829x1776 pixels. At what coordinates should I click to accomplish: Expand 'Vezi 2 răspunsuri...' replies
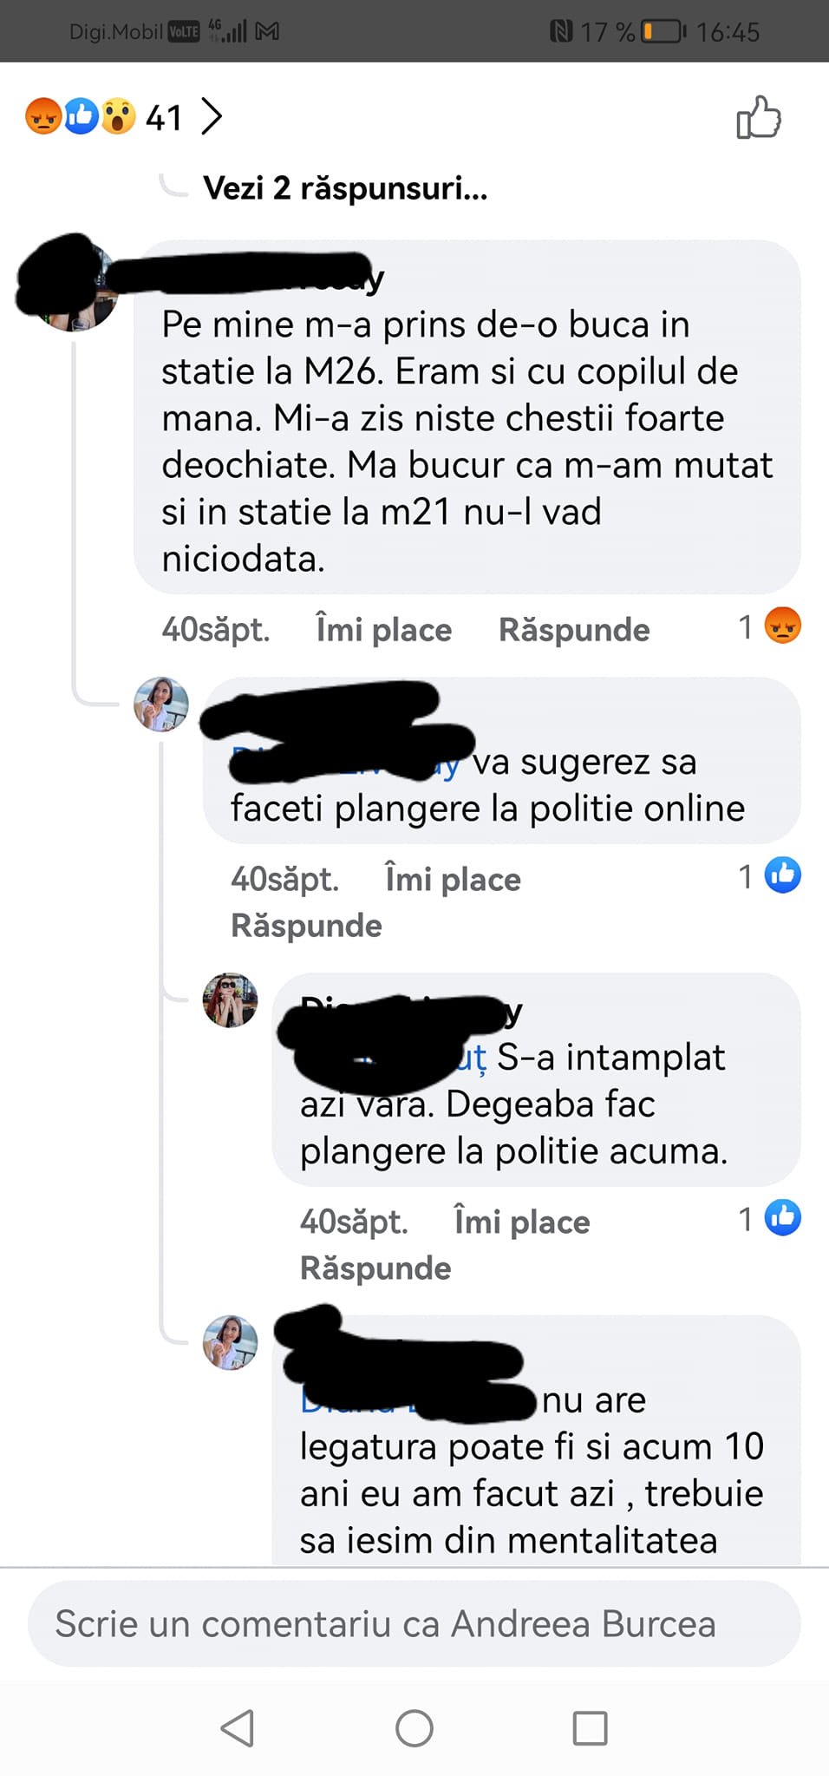345,187
